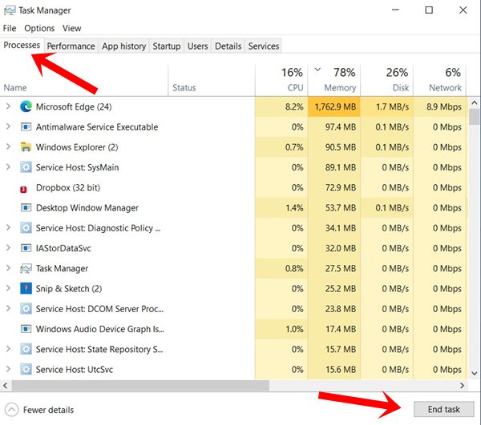Click the vertical scrollbar down arrow
Image resolution: width=481 pixels, height=425 pixels.
(x=475, y=373)
